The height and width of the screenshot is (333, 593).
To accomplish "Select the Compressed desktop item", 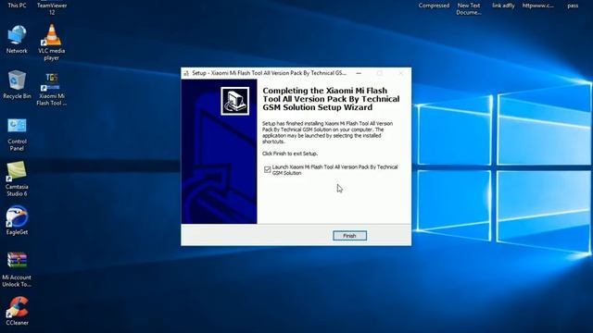I will click(x=434, y=6).
